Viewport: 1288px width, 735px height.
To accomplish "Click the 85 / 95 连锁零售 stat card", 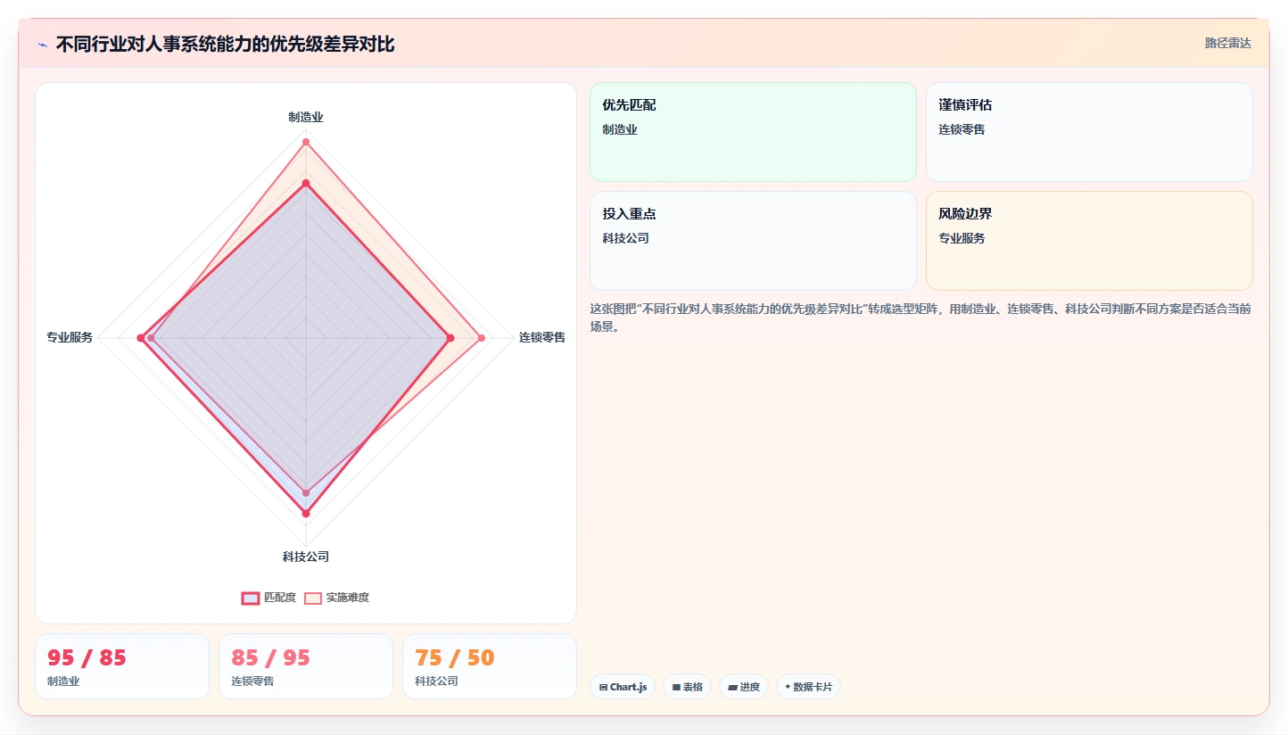I will (x=306, y=666).
